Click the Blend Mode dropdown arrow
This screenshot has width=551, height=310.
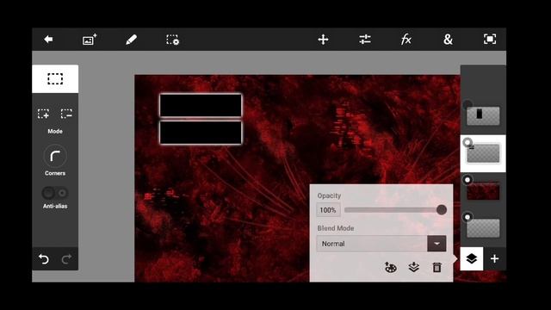tap(436, 244)
